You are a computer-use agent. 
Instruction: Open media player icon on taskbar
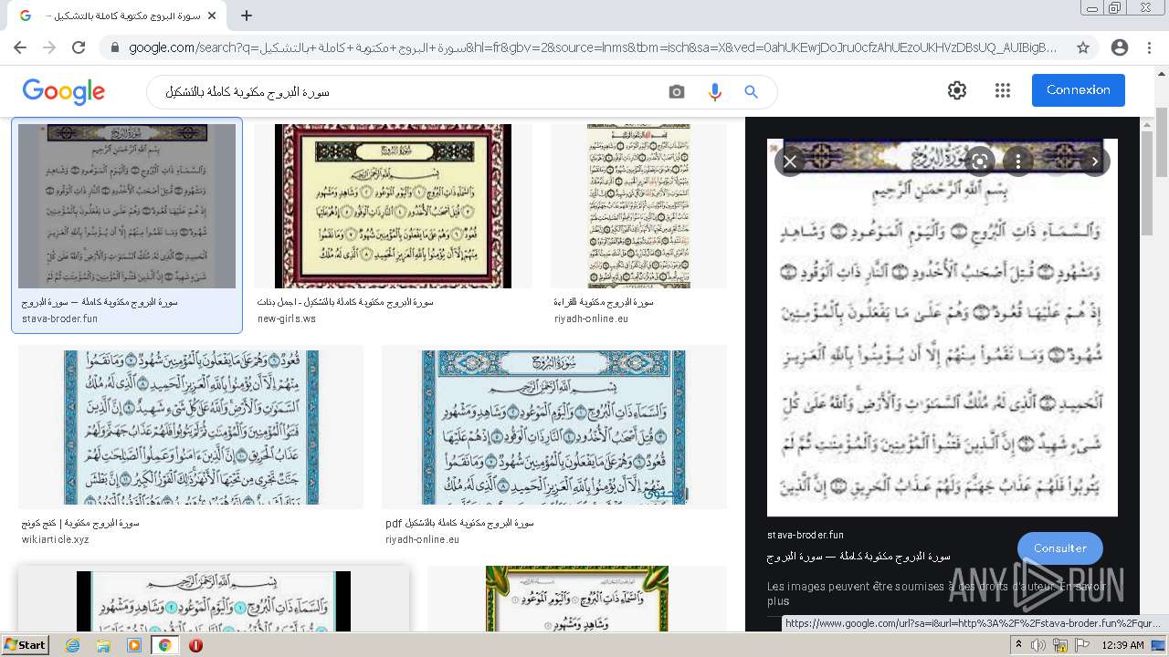134,645
